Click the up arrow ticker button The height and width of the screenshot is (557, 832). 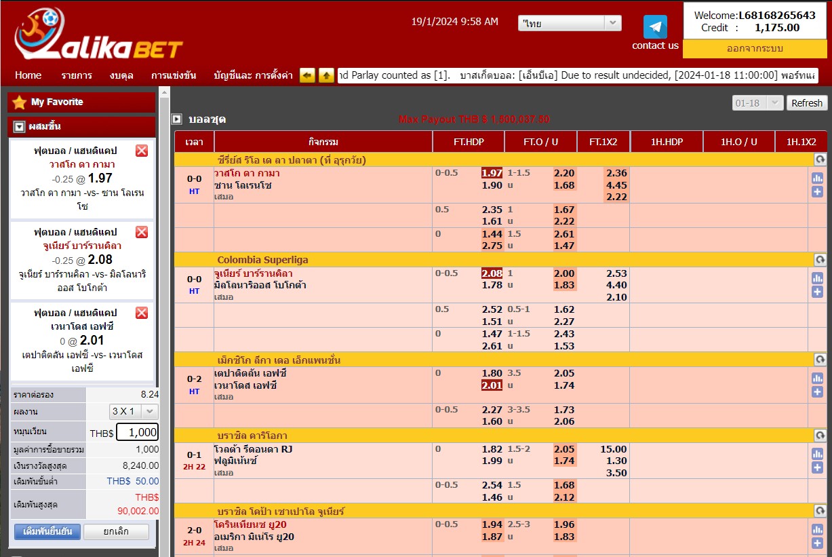326,75
